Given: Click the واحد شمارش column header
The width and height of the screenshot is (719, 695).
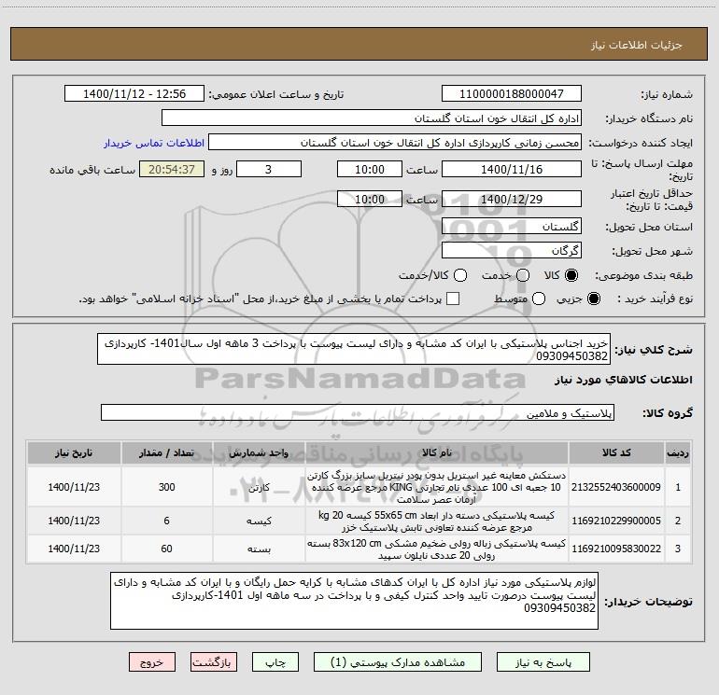Looking at the screenshot, I should [259, 452].
